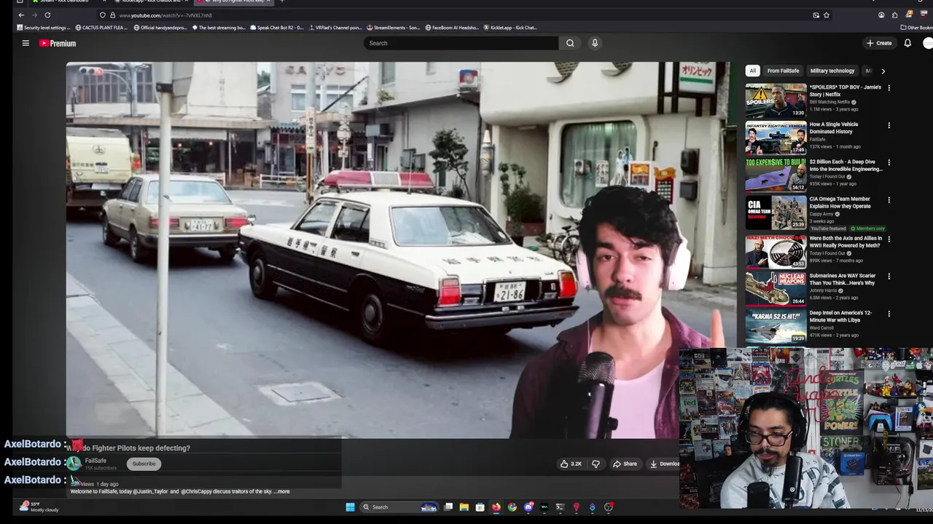933x524 pixels.
Task: Open the Cappy Army channel name
Action: click(822, 214)
